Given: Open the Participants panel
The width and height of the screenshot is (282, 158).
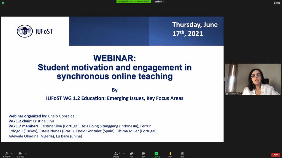Looking at the screenshot, I should point(116,154).
